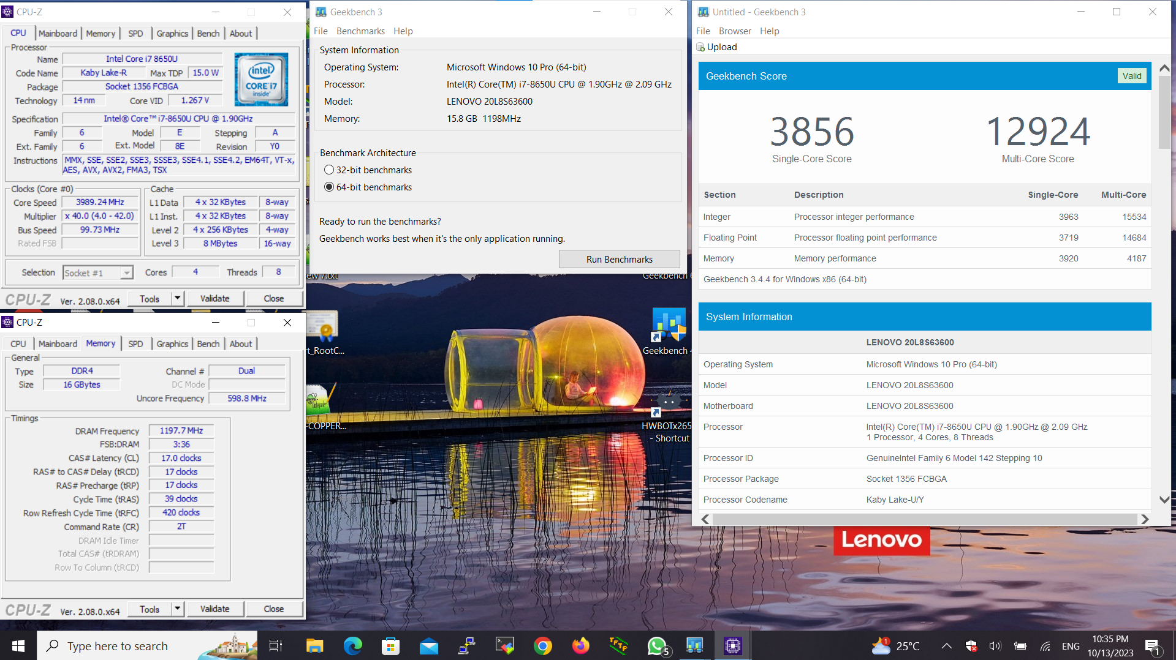Screen dimensions: 1176x660
Task: Click the taskbar search box
Action: [147, 645]
